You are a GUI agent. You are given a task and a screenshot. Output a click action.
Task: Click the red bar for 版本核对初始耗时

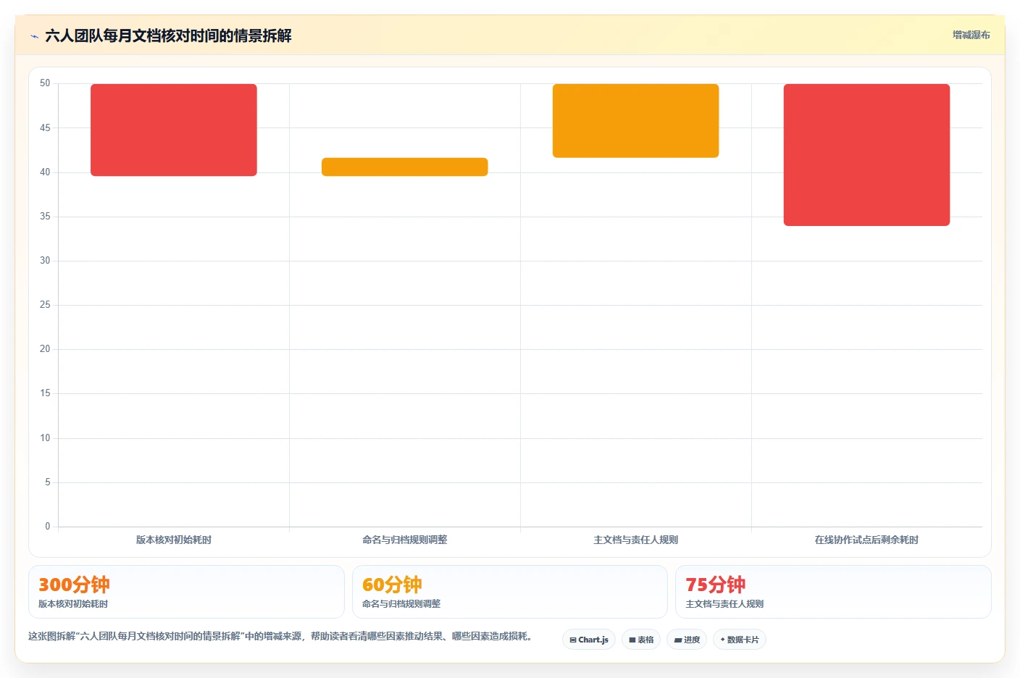pyautogui.click(x=174, y=130)
